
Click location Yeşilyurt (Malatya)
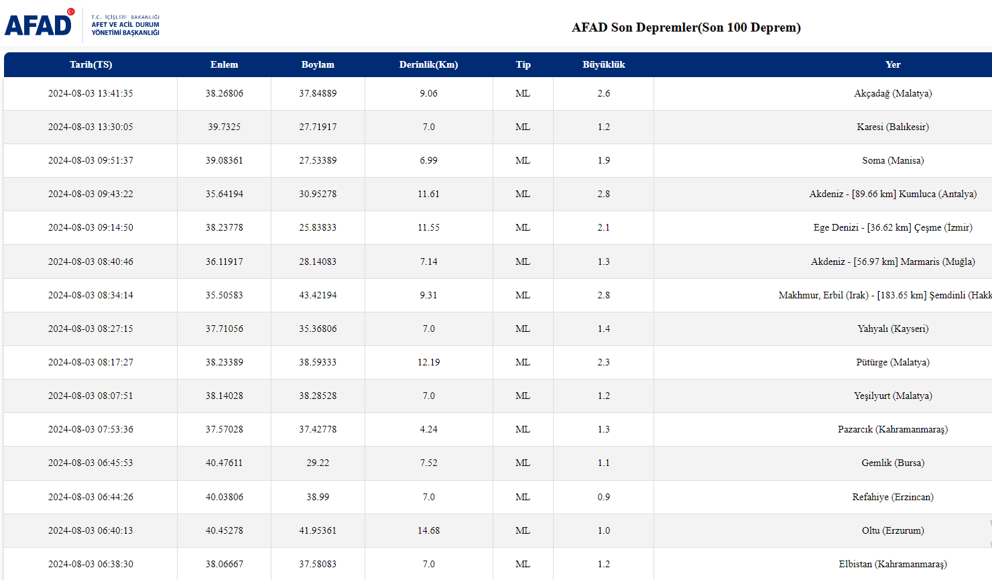[x=893, y=396]
